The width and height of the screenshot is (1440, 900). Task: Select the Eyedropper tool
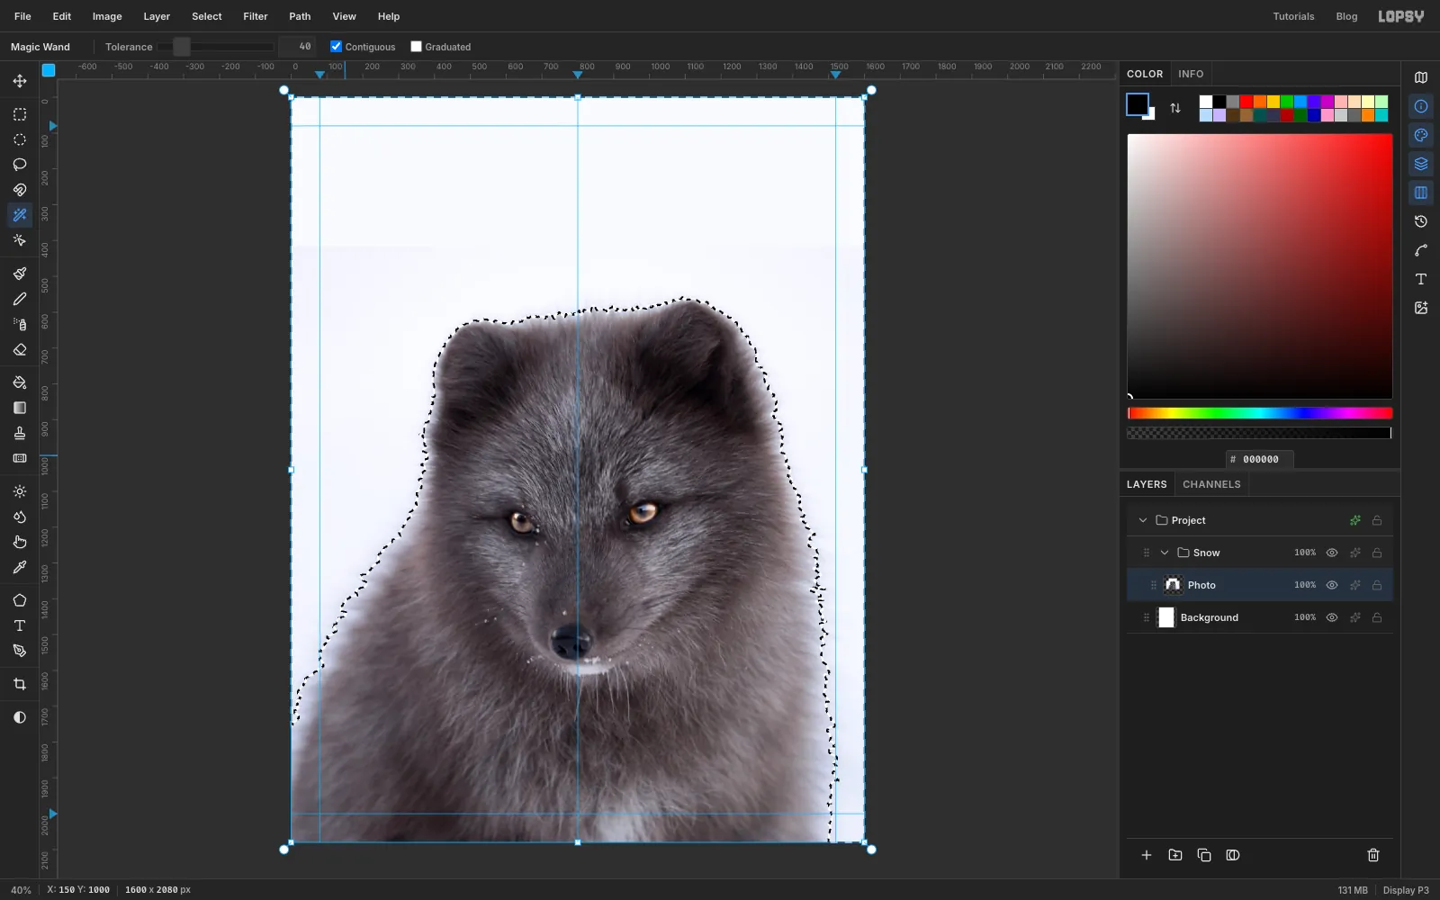tap(20, 567)
